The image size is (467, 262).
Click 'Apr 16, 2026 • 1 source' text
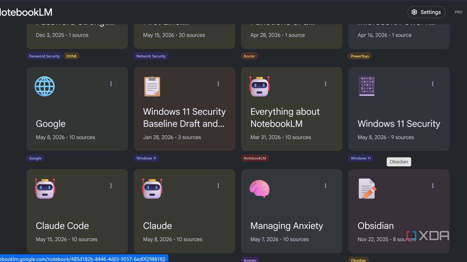[384, 35]
